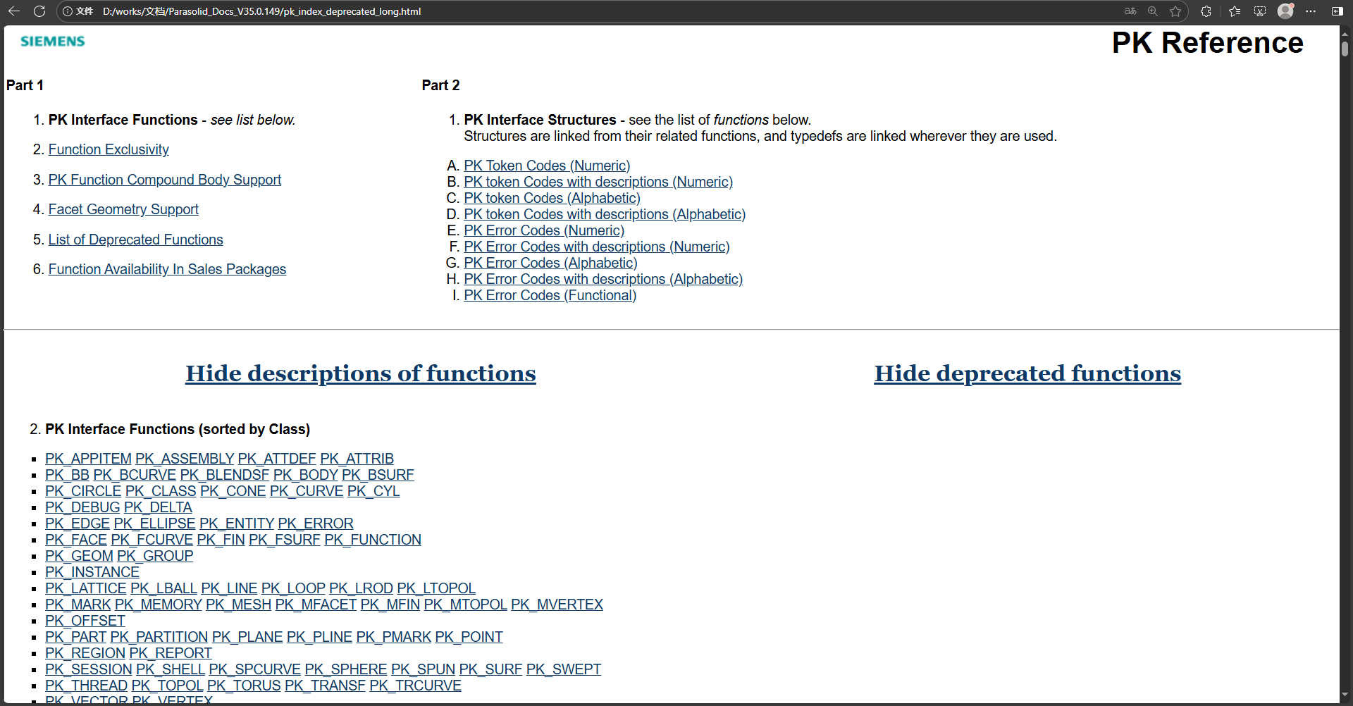The image size is (1353, 706).
Task: Open PK Error Codes with descriptions (Alphabetic)
Action: pyautogui.click(x=603, y=279)
